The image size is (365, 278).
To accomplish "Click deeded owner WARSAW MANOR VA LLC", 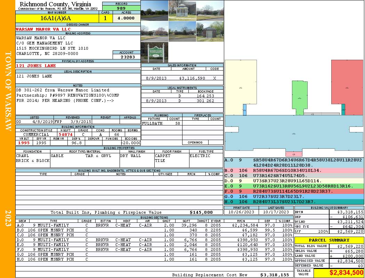I will tap(43, 29).
